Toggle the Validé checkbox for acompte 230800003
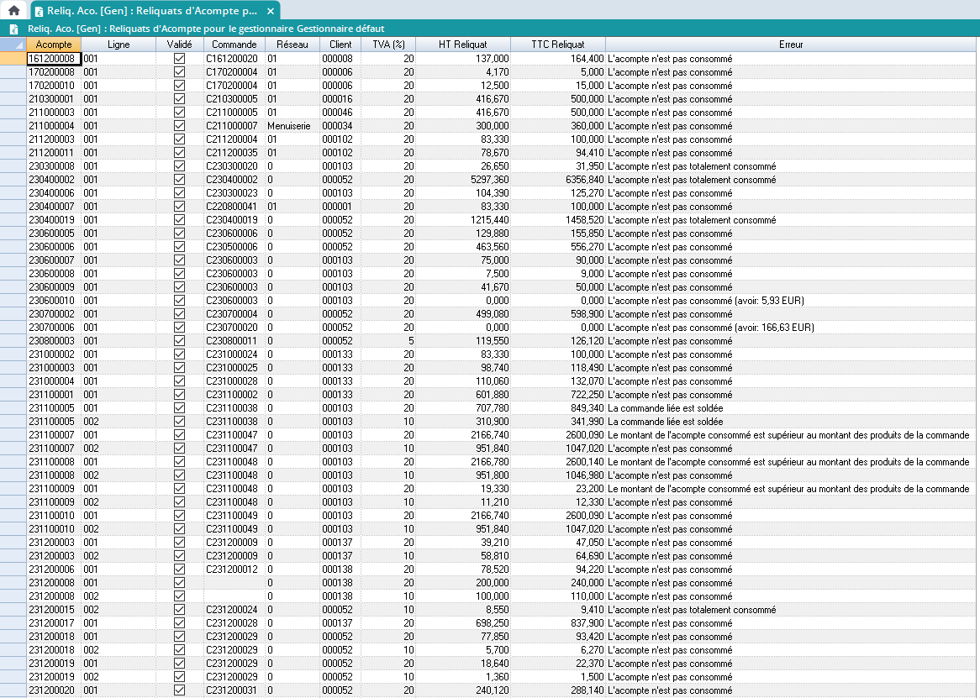 point(179,341)
